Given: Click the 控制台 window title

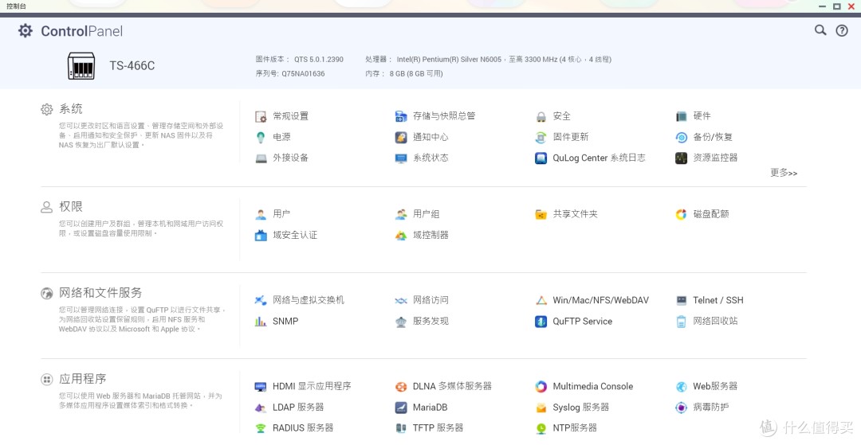Looking at the screenshot, I should point(17,6).
